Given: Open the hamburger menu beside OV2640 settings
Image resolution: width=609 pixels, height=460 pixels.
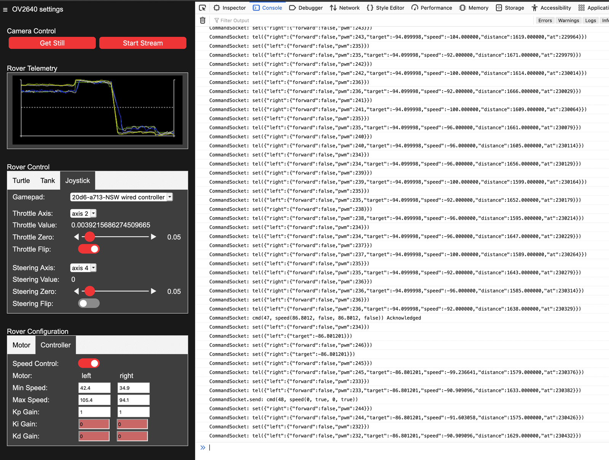Looking at the screenshot, I should (x=5, y=9).
